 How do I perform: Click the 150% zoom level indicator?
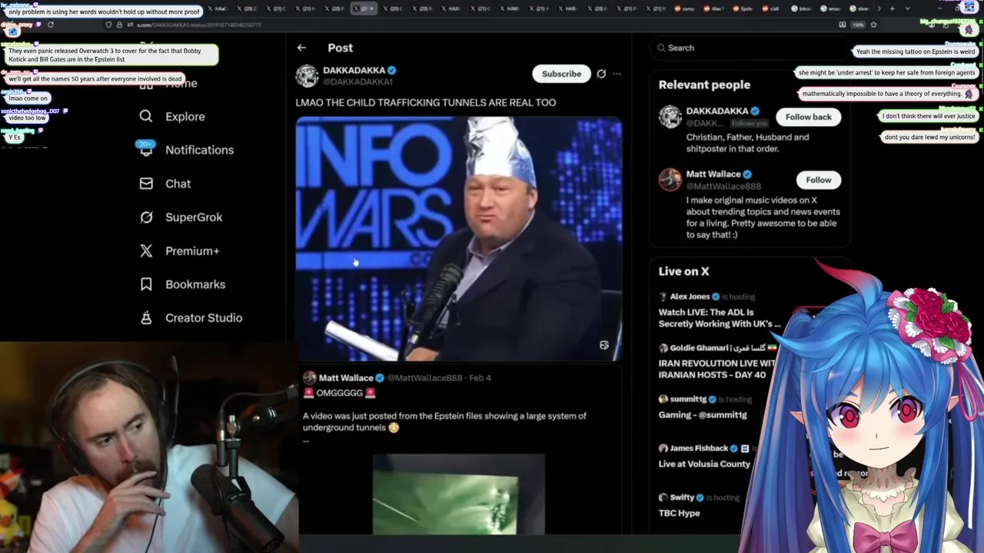click(858, 25)
